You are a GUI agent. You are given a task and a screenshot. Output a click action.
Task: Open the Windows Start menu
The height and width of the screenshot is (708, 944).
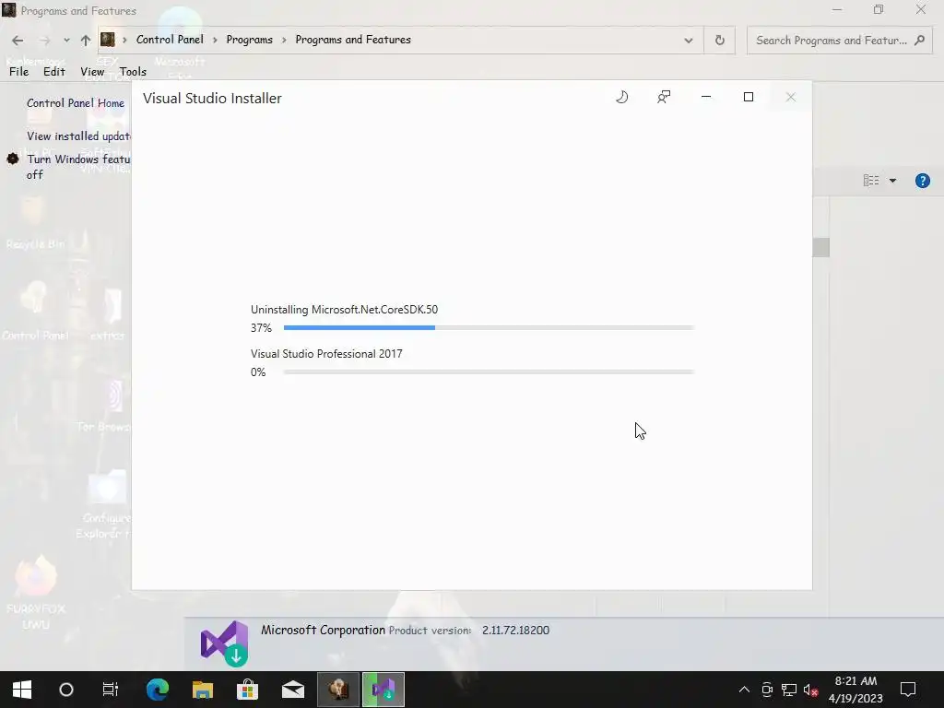click(x=22, y=690)
